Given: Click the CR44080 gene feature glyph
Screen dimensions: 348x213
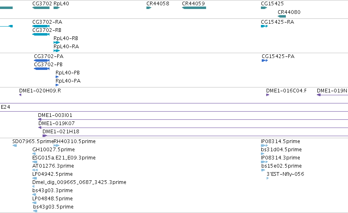Looking at the screenshot, I should [x=282, y=16].
